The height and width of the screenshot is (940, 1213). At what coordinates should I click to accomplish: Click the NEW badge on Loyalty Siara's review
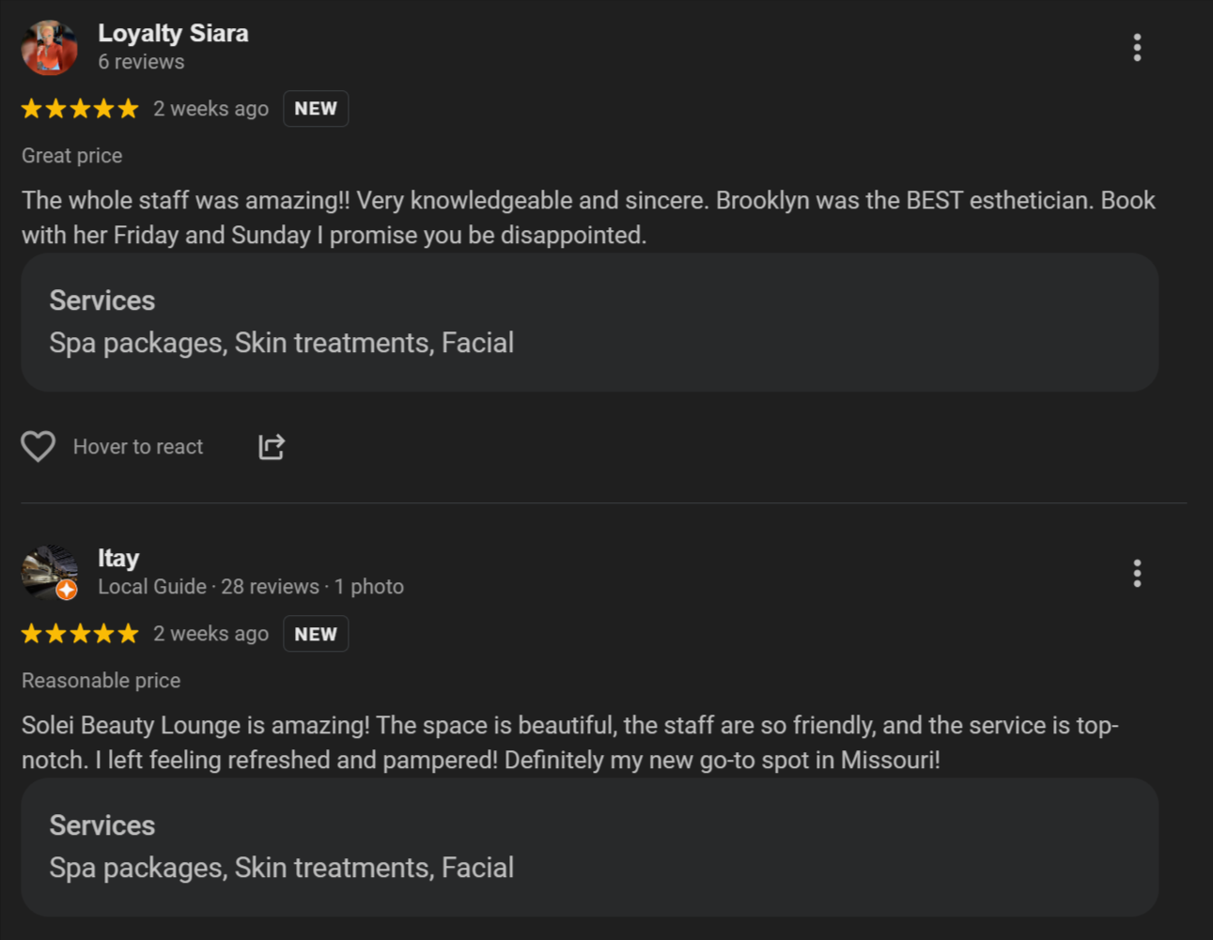[316, 109]
